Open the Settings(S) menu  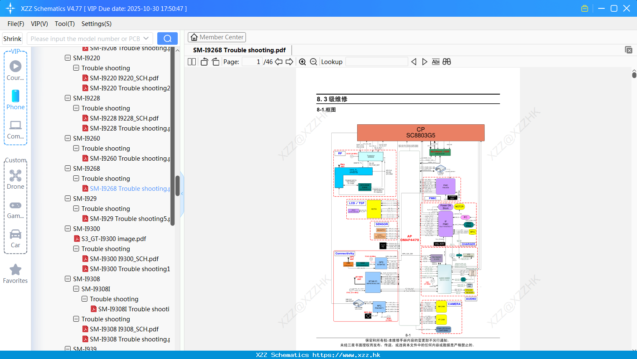pyautogui.click(x=97, y=24)
